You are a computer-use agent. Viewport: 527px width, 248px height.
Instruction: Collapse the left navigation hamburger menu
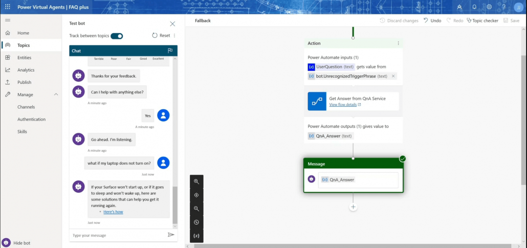click(8, 20)
